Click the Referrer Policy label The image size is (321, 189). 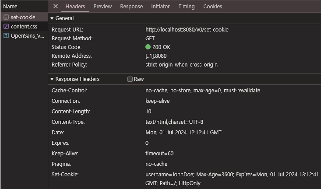pyautogui.click(x=69, y=65)
